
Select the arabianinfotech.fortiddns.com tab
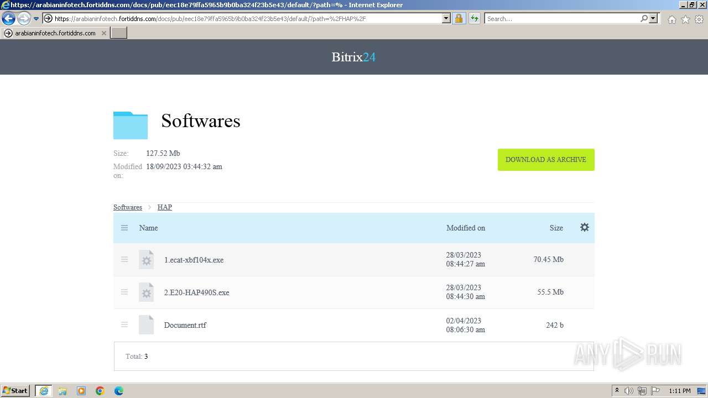[55, 33]
